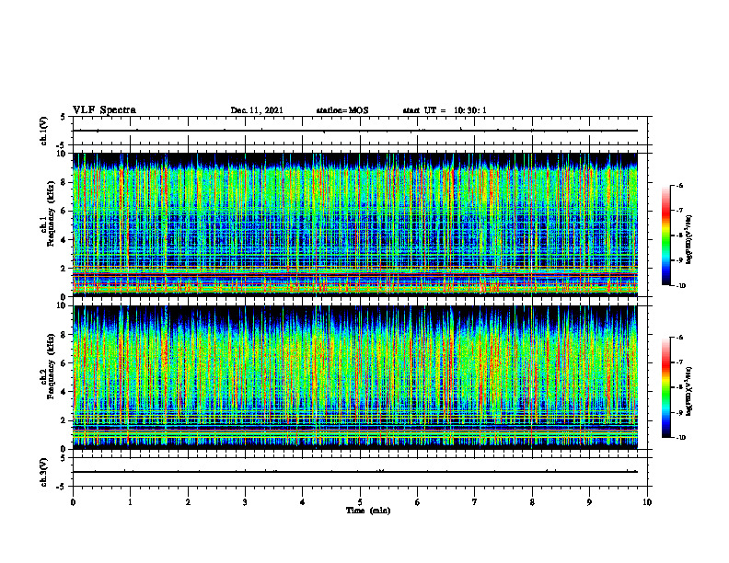Click the ch.2 color scale label
Image resolution: width=729 pixels, height=563 pixels.
[x=689, y=391]
